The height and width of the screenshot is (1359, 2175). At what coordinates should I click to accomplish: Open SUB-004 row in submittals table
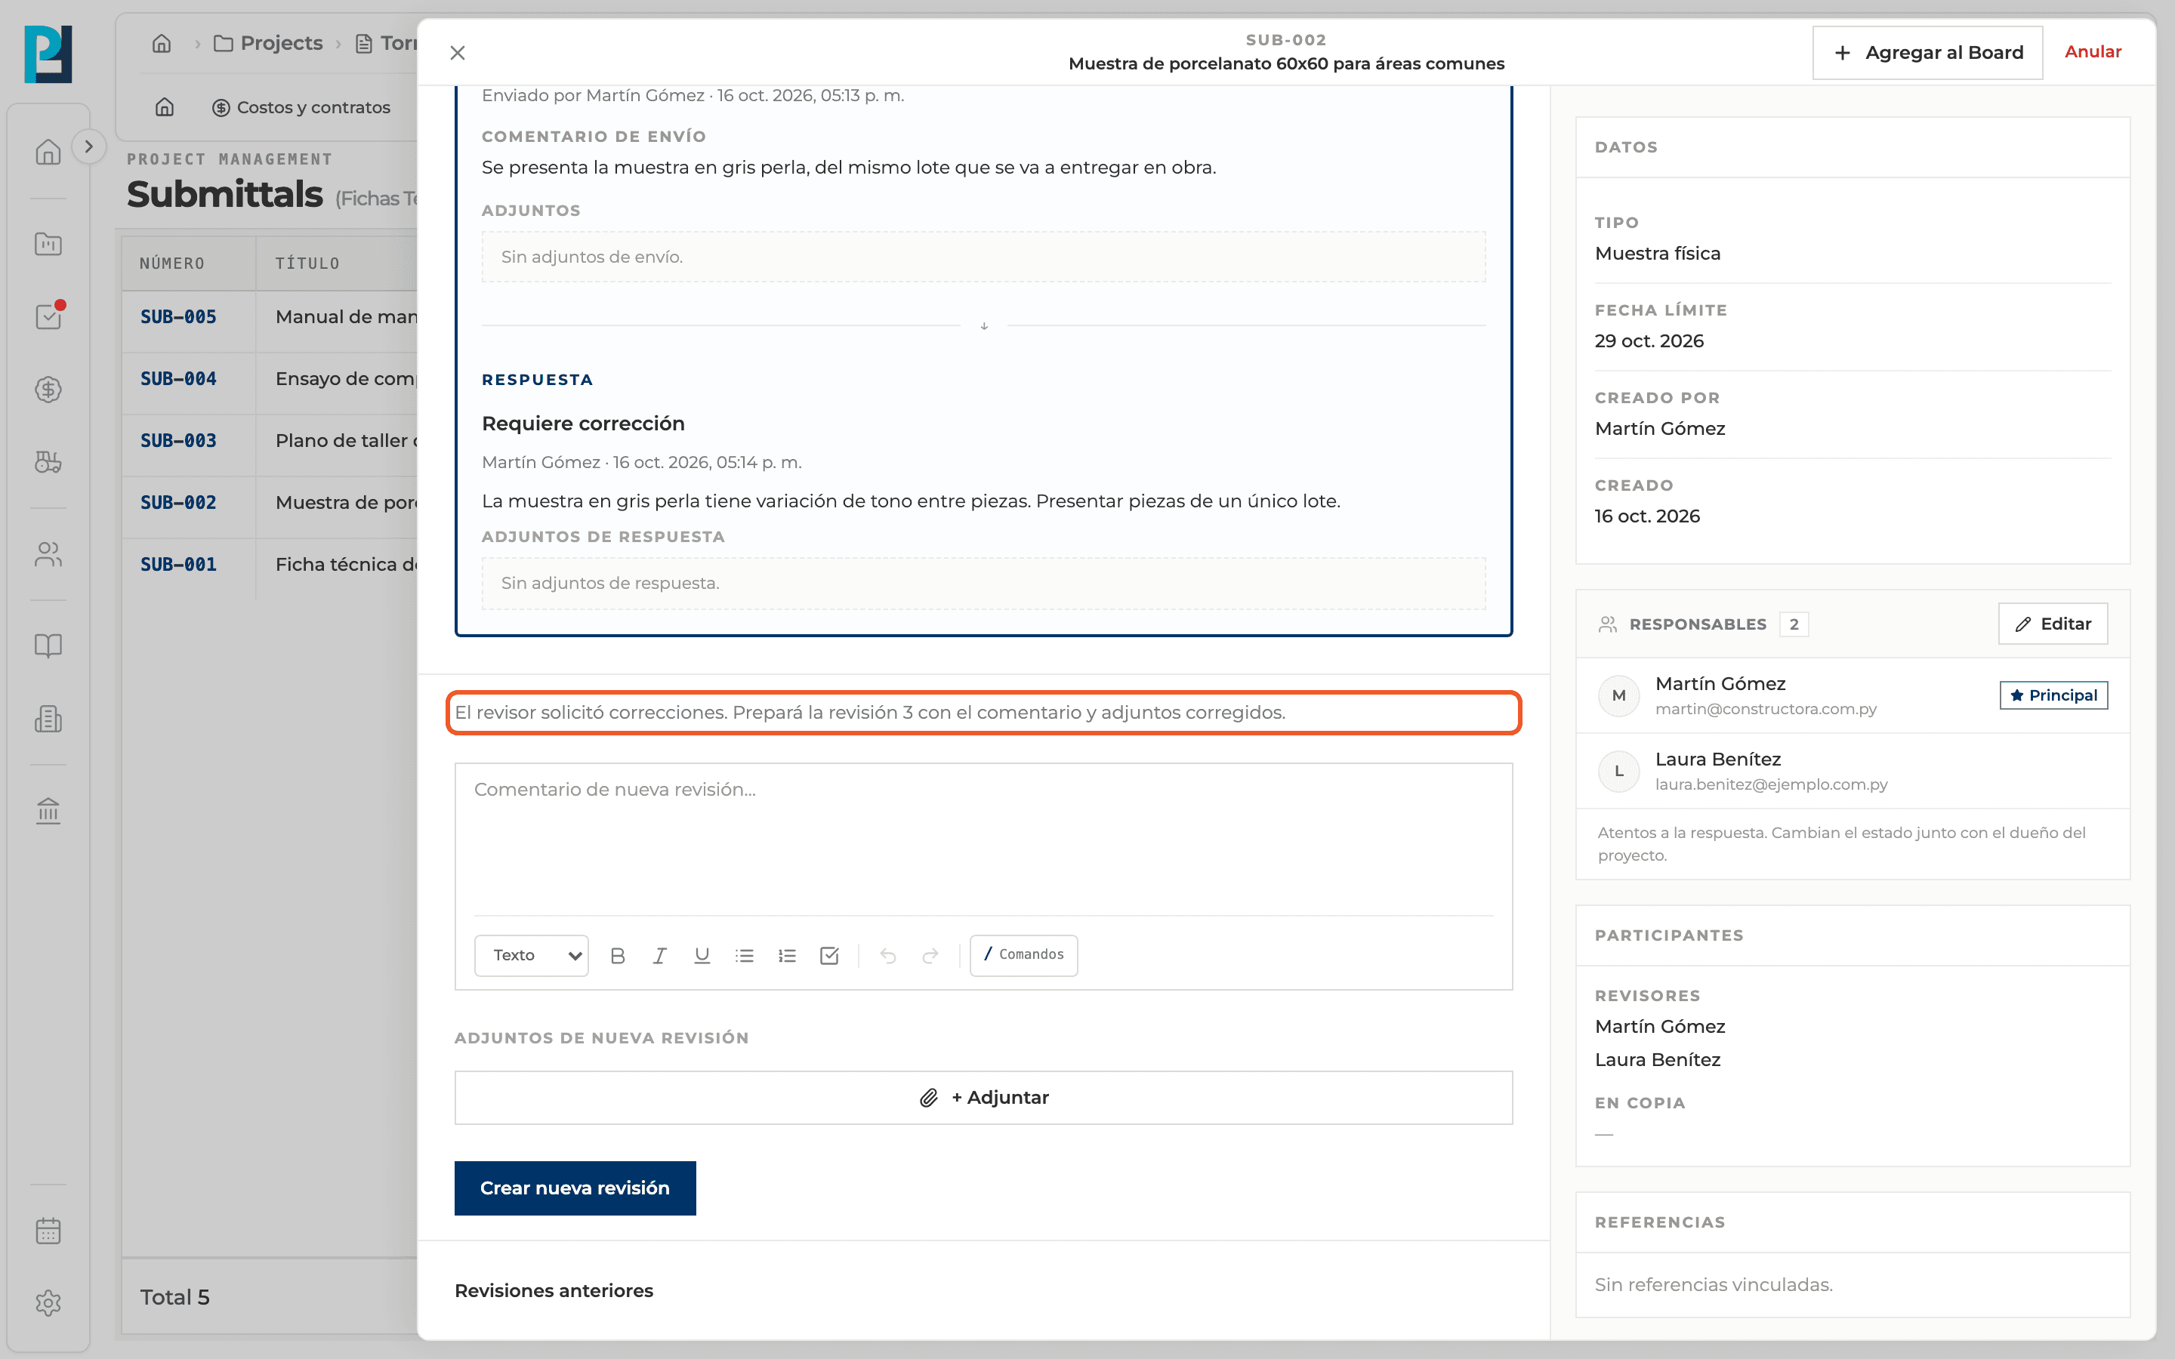pyautogui.click(x=270, y=378)
